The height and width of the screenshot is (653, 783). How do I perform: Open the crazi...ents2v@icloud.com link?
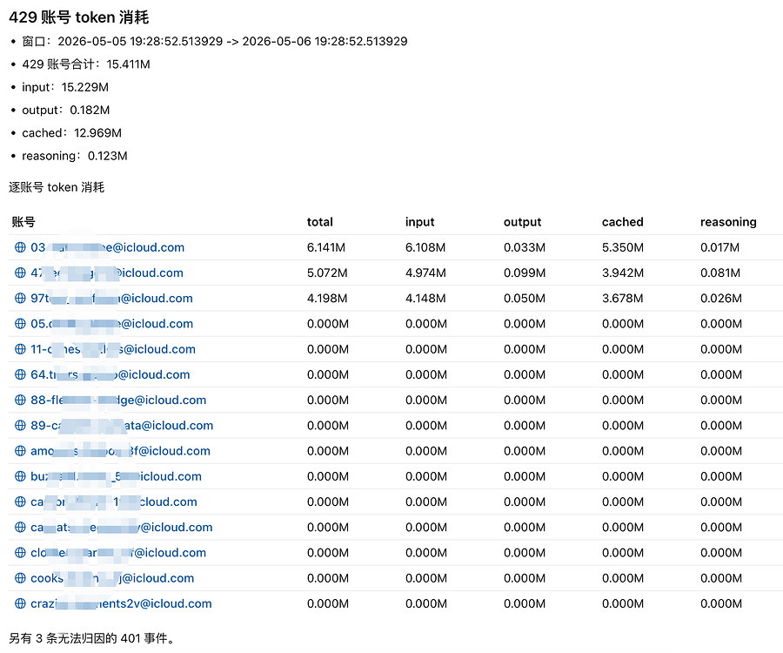[x=121, y=603]
